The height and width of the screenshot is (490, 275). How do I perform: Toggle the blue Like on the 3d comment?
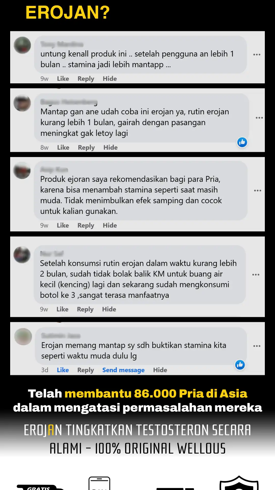tap(63, 370)
